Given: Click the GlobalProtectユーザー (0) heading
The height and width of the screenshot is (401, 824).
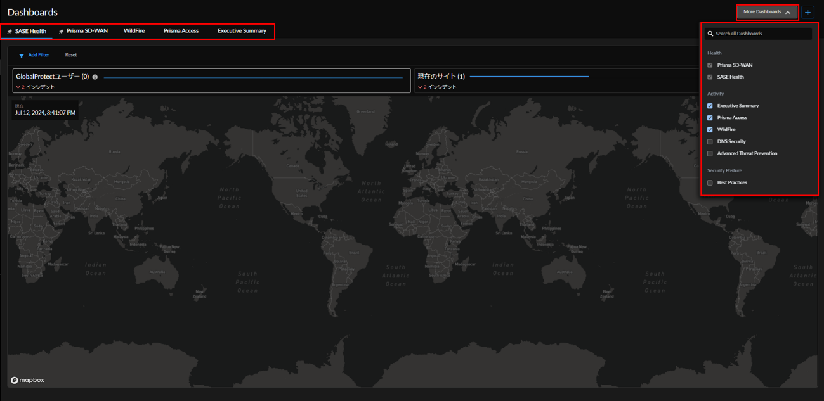Looking at the screenshot, I should pyautogui.click(x=52, y=77).
